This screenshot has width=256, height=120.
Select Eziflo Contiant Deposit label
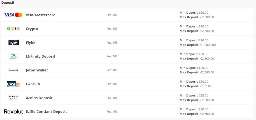coord(46,112)
